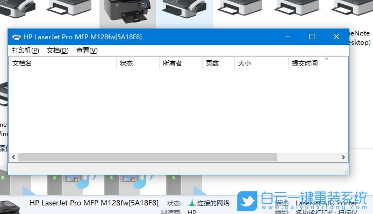Click the left arrow of horizontal scrollbar
Image resolution: width=373 pixels, height=214 pixels.
point(13,157)
